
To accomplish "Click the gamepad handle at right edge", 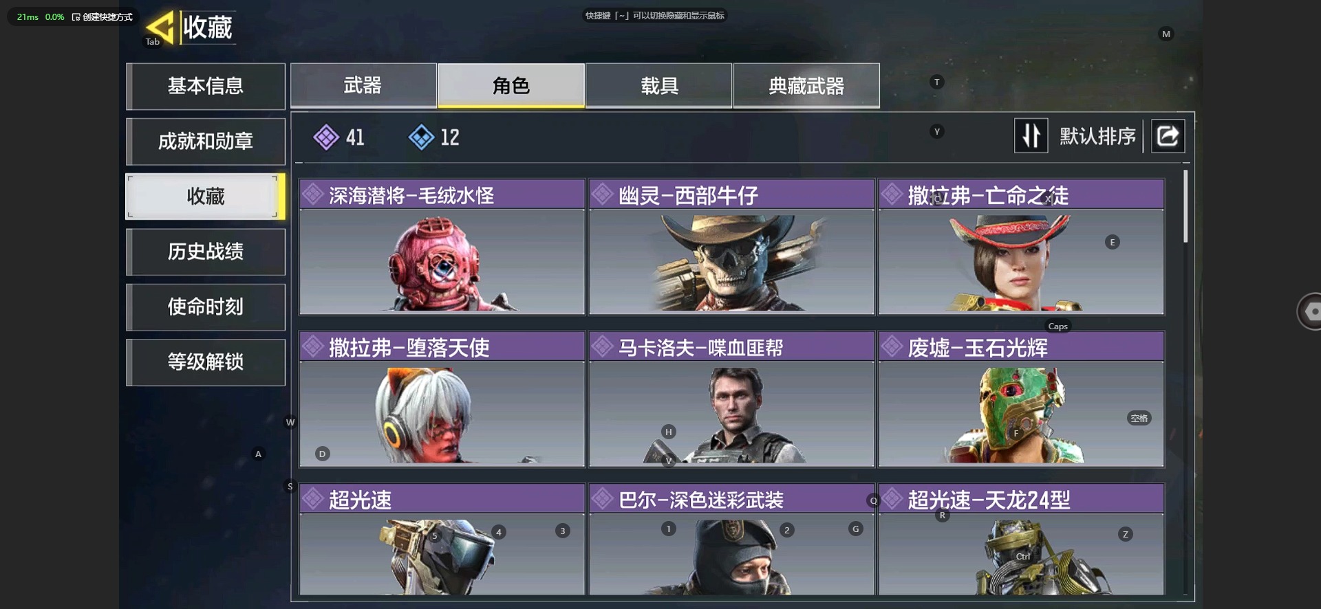I will tap(1309, 311).
